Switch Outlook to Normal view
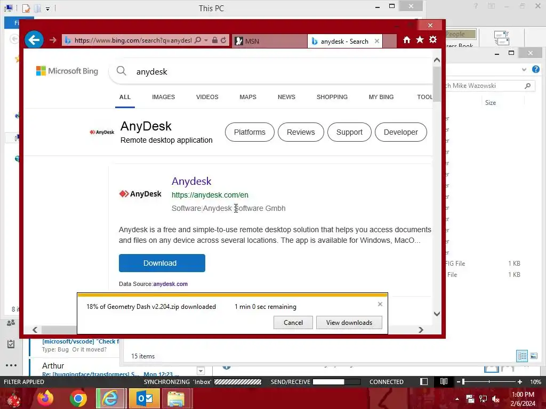 point(424,381)
